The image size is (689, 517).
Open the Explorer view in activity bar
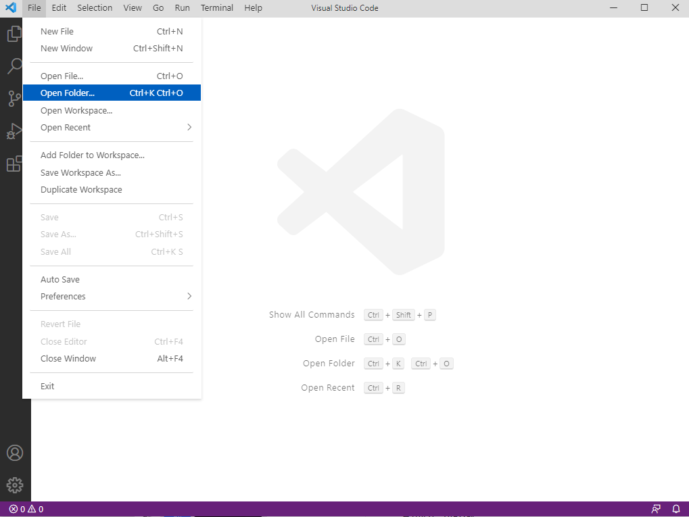pyautogui.click(x=14, y=34)
